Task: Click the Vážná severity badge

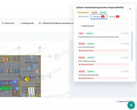Action: pyautogui.click(x=81, y=33)
